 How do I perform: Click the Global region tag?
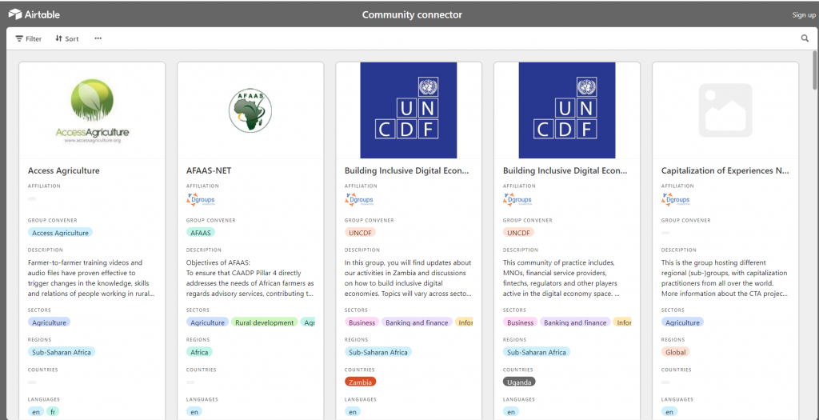(675, 352)
